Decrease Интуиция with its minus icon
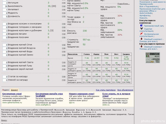Image resolution: width=166 pixels, height=124 pixels. click(63, 3)
